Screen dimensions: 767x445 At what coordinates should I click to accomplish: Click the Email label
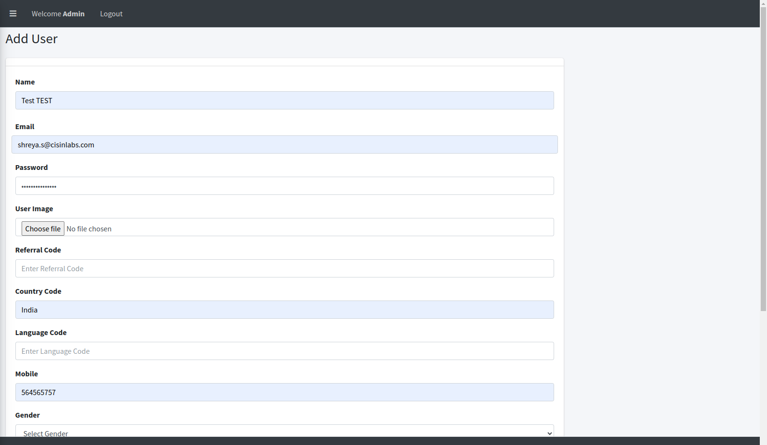25,127
